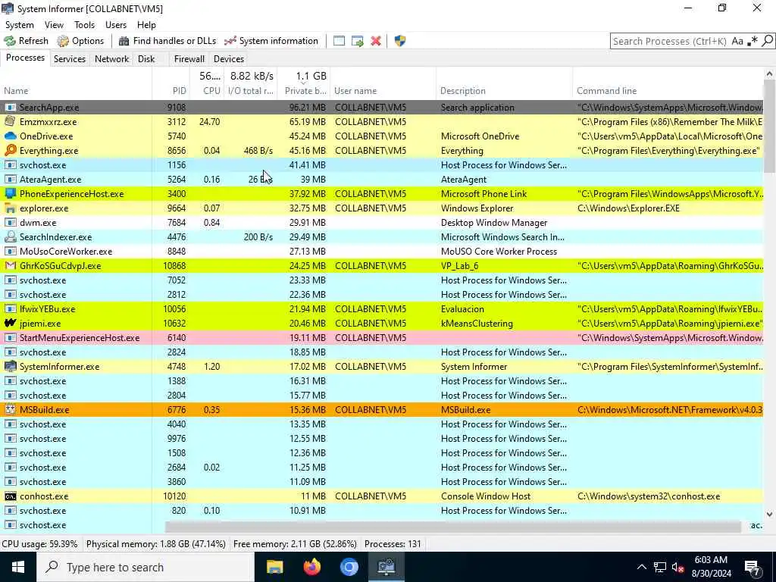The width and height of the screenshot is (776, 582).
Task: Select the Processes tab
Action: tap(25, 58)
